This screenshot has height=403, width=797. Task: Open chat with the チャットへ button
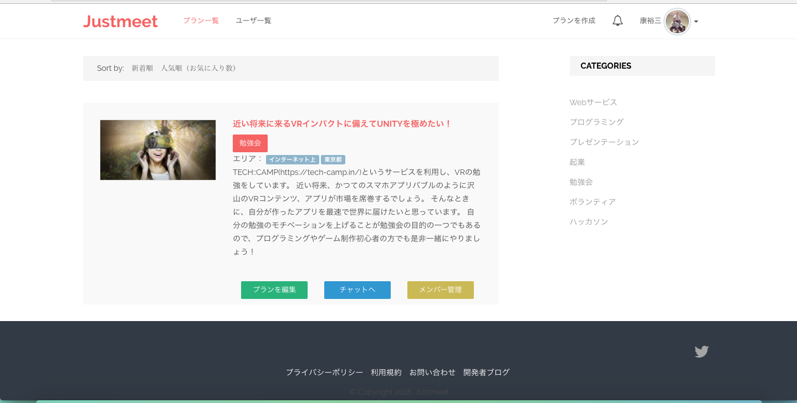coord(357,290)
